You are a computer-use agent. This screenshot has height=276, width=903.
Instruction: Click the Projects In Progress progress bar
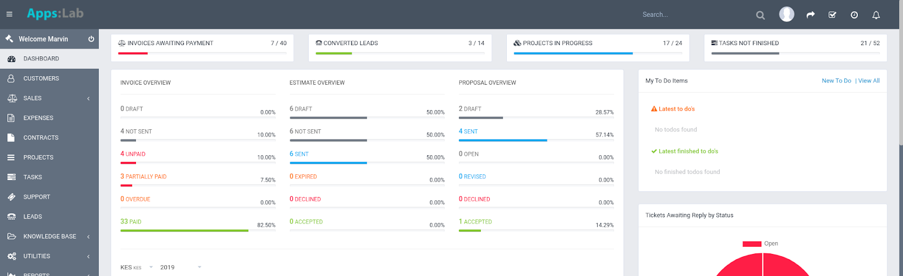click(598, 54)
